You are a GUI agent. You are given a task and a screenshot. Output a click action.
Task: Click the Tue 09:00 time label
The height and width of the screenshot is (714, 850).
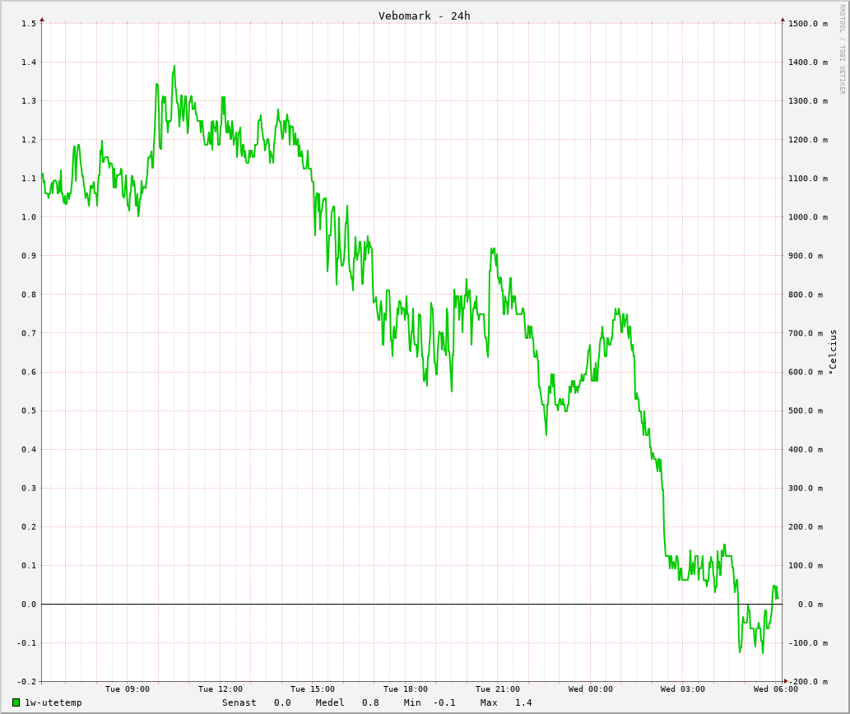tap(128, 689)
